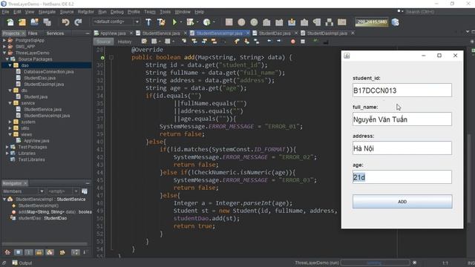The image size is (475, 267).
Task: Click the editor forward navigation arrow icon
Action: [x=279, y=42]
